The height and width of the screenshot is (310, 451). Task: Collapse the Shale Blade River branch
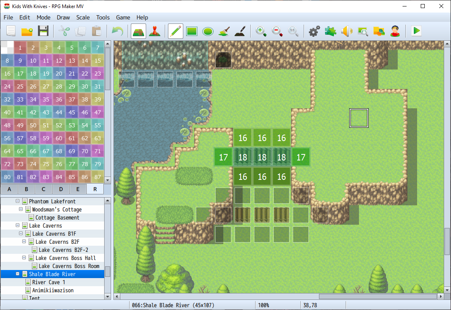click(17, 274)
